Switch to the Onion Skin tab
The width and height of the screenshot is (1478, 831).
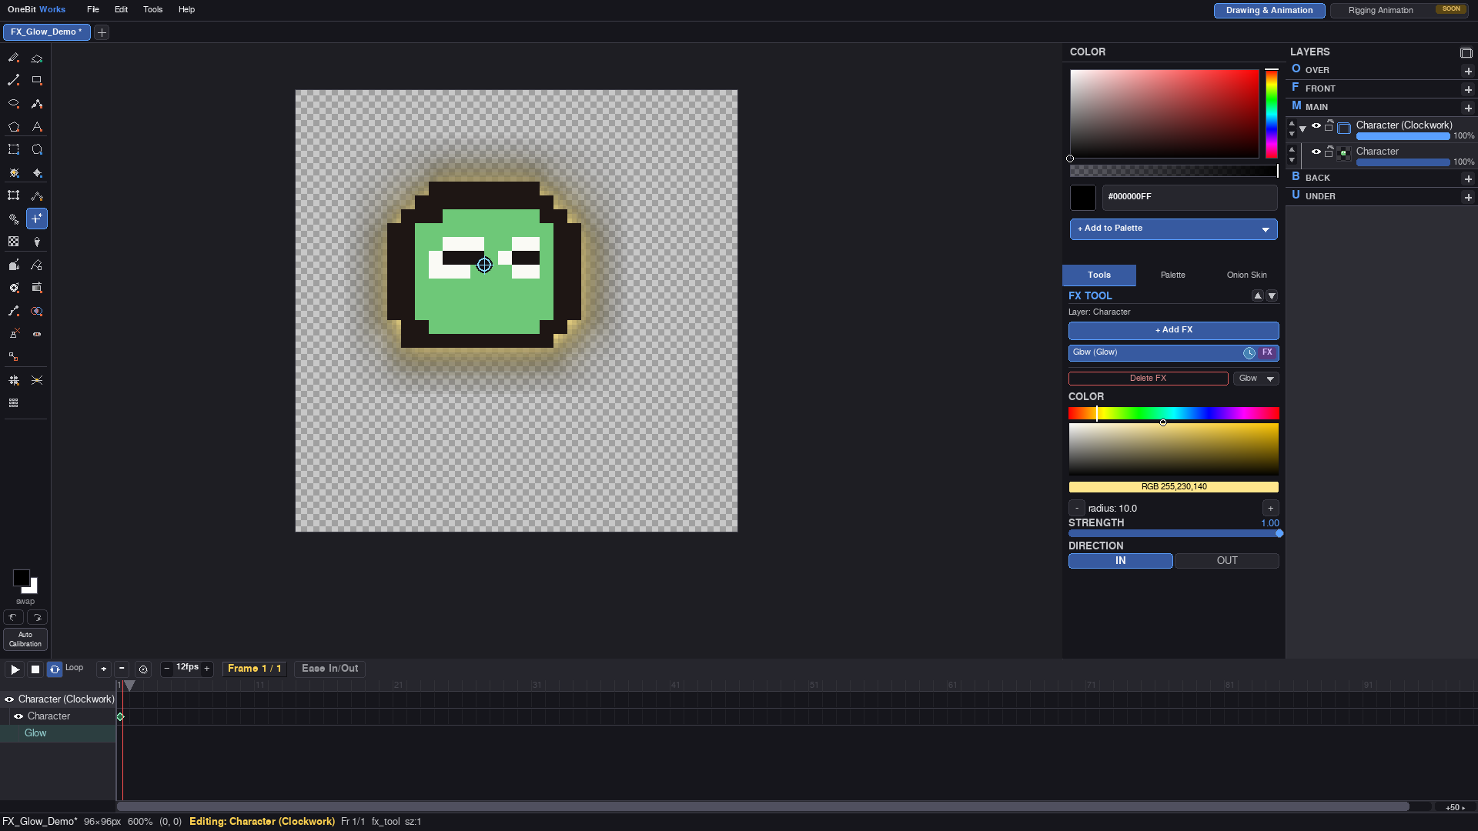pyautogui.click(x=1246, y=275)
